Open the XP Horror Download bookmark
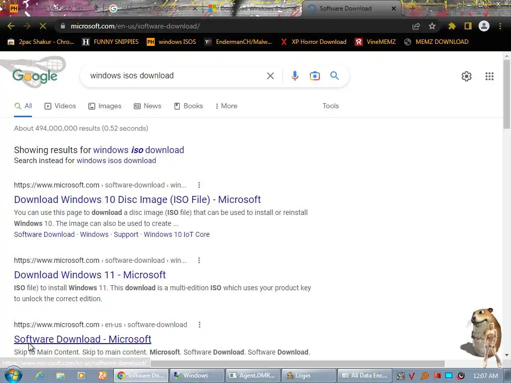This screenshot has height=383, width=511. tap(313, 42)
